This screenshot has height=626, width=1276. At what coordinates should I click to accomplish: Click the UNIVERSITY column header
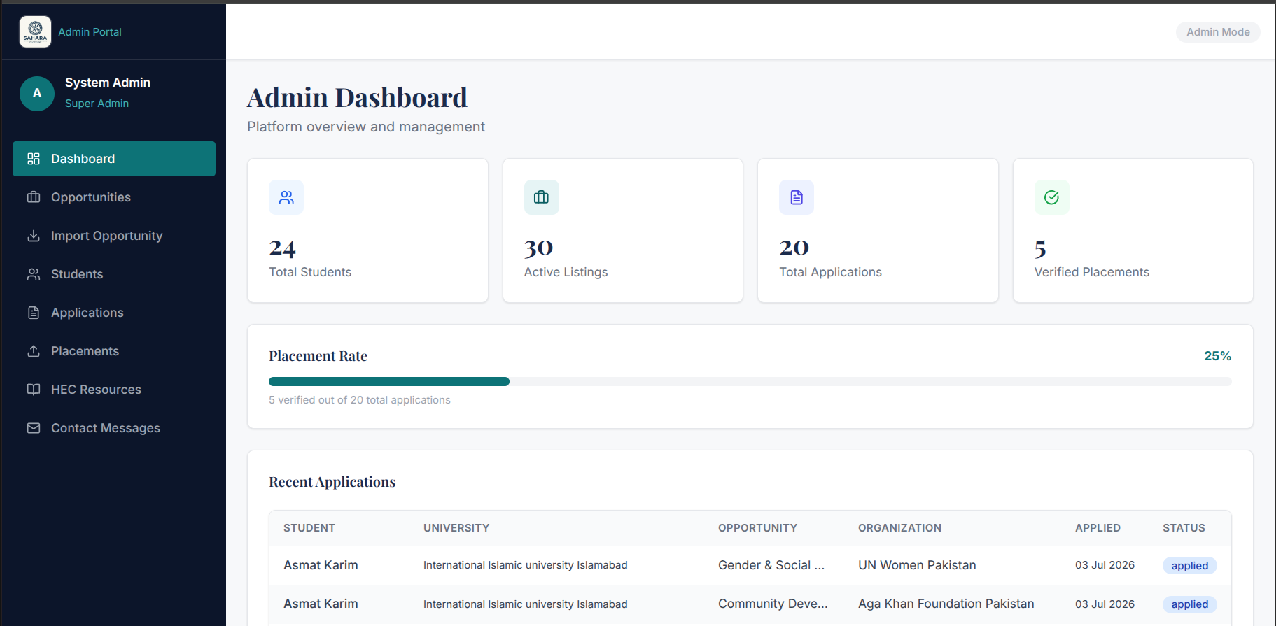pos(456,528)
